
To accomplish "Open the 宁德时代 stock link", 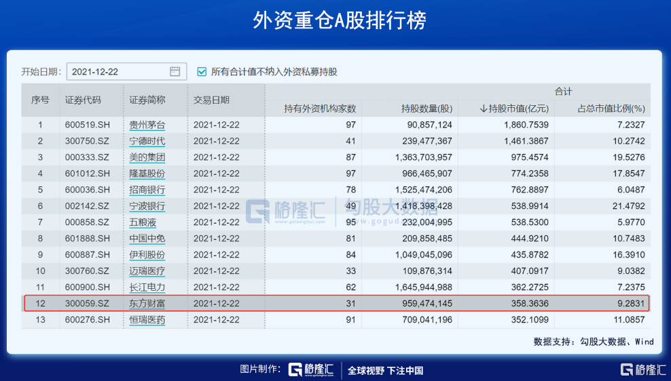I will pos(147,142).
